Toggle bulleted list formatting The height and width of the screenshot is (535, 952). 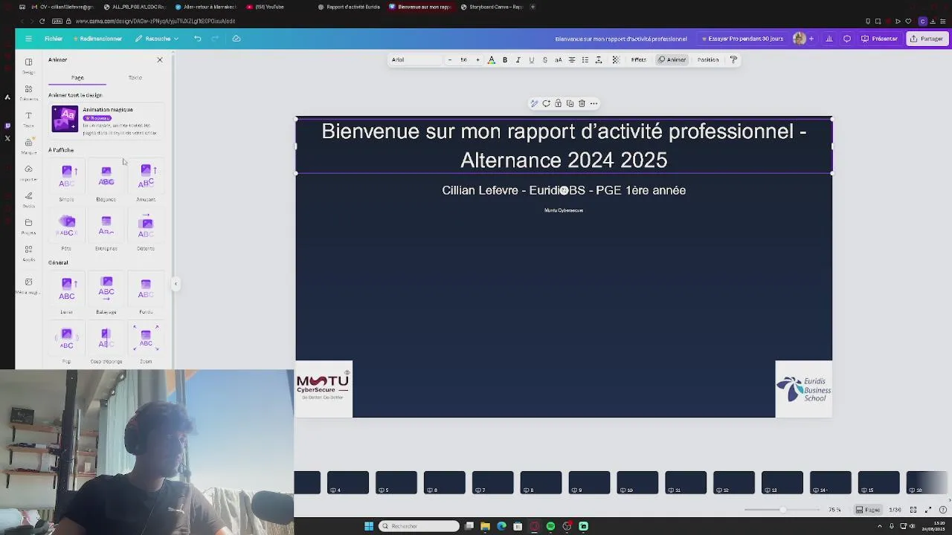point(585,59)
